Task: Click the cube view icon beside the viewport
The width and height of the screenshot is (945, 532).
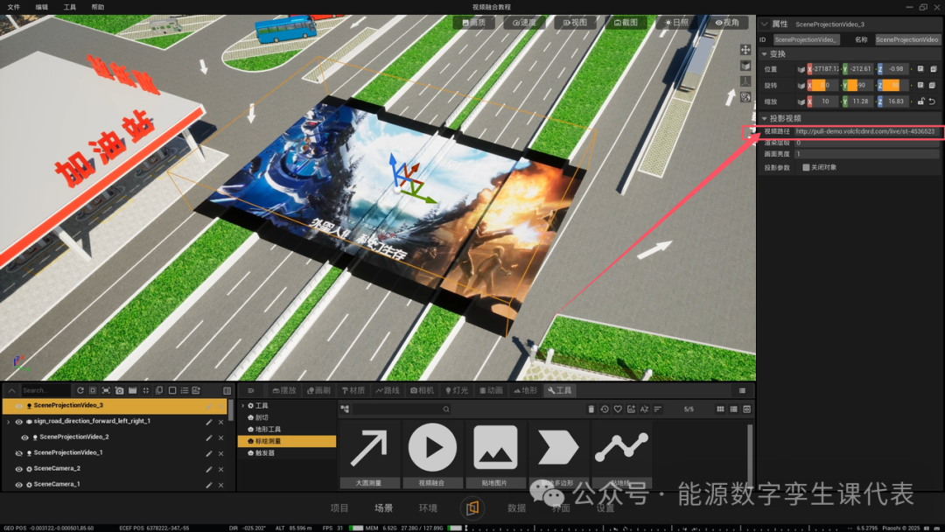Action: point(745,66)
